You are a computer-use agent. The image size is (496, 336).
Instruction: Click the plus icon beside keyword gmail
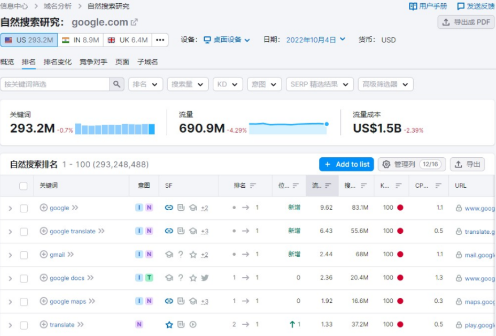44,254
